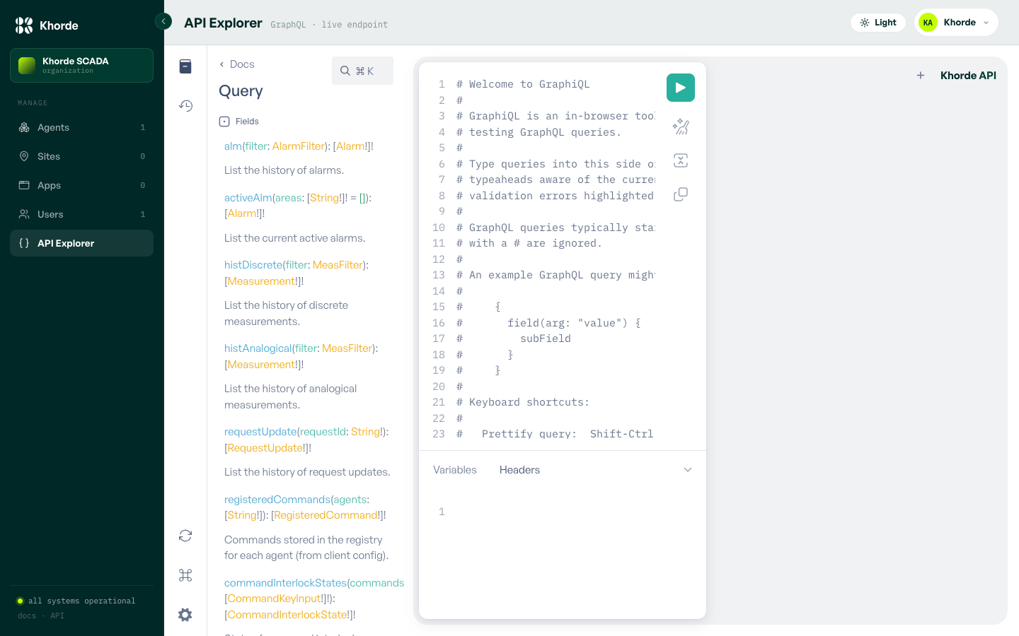
Task: Toggle the Documentation Explorer book icon
Action: pyautogui.click(x=185, y=66)
